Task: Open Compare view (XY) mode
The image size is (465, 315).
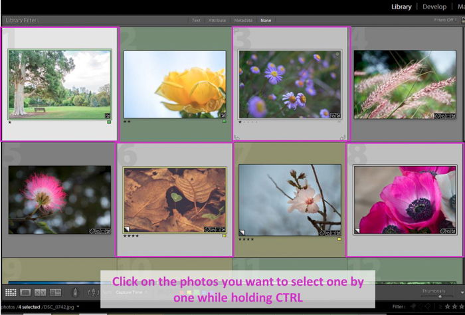Action: [40, 292]
